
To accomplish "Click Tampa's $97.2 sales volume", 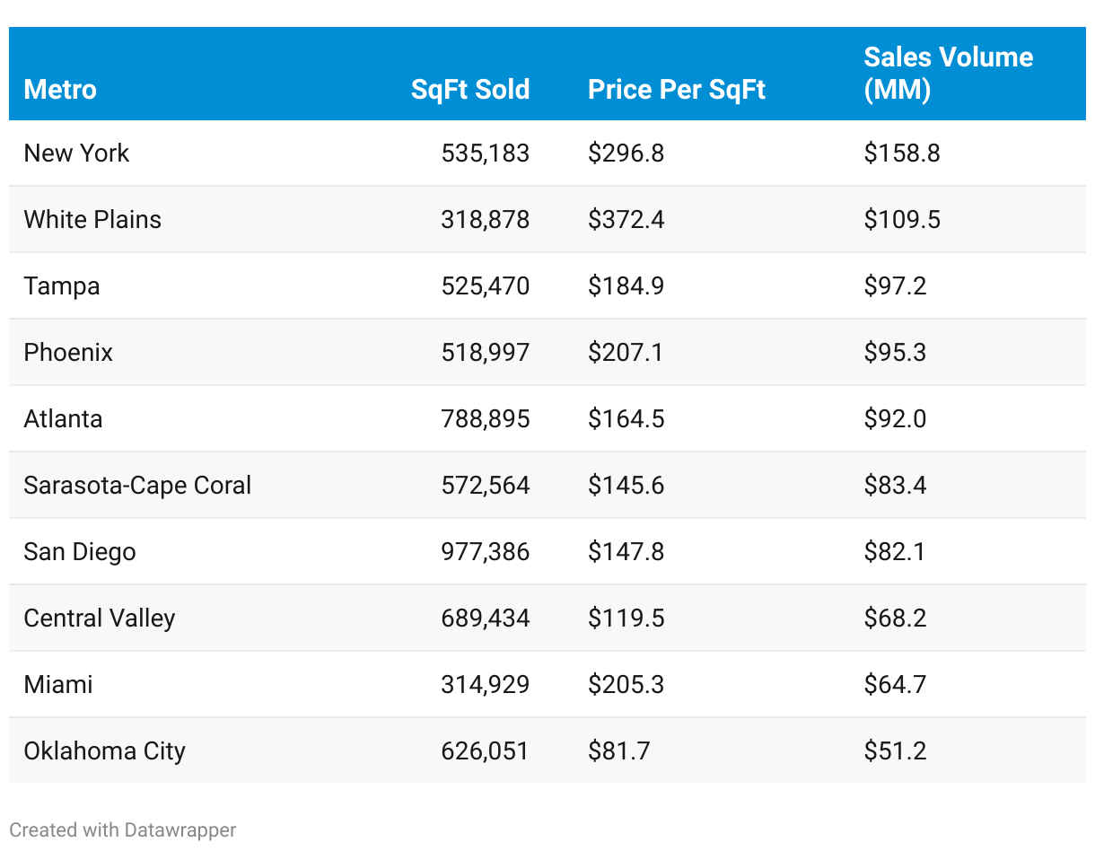I will [x=896, y=286].
